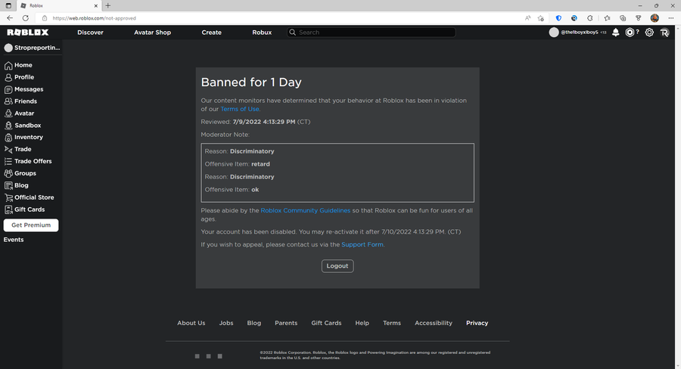The height and width of the screenshot is (369, 681).
Task: Open Messages in the sidebar
Action: click(x=24, y=89)
